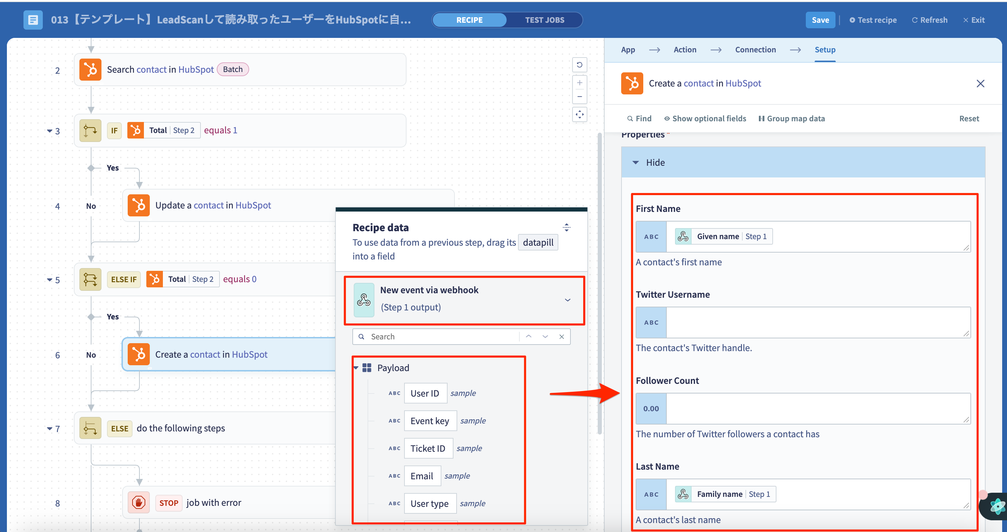The image size is (1007, 532).
Task: Save the recipe
Action: click(x=820, y=20)
